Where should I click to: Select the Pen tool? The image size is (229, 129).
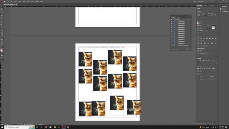[x=2, y=22]
